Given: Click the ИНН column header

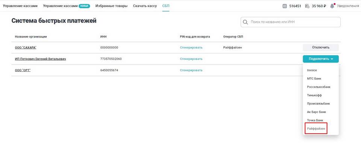Looking at the screenshot, I should pos(103,37).
